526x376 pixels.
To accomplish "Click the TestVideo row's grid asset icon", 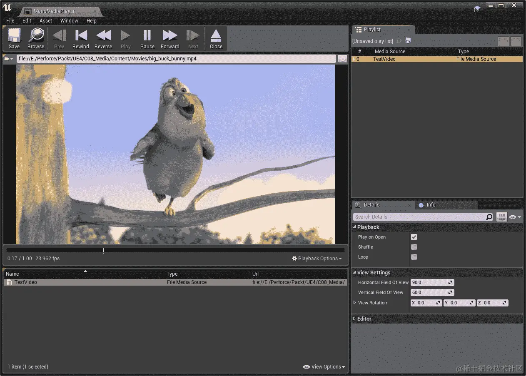I will click(9, 282).
